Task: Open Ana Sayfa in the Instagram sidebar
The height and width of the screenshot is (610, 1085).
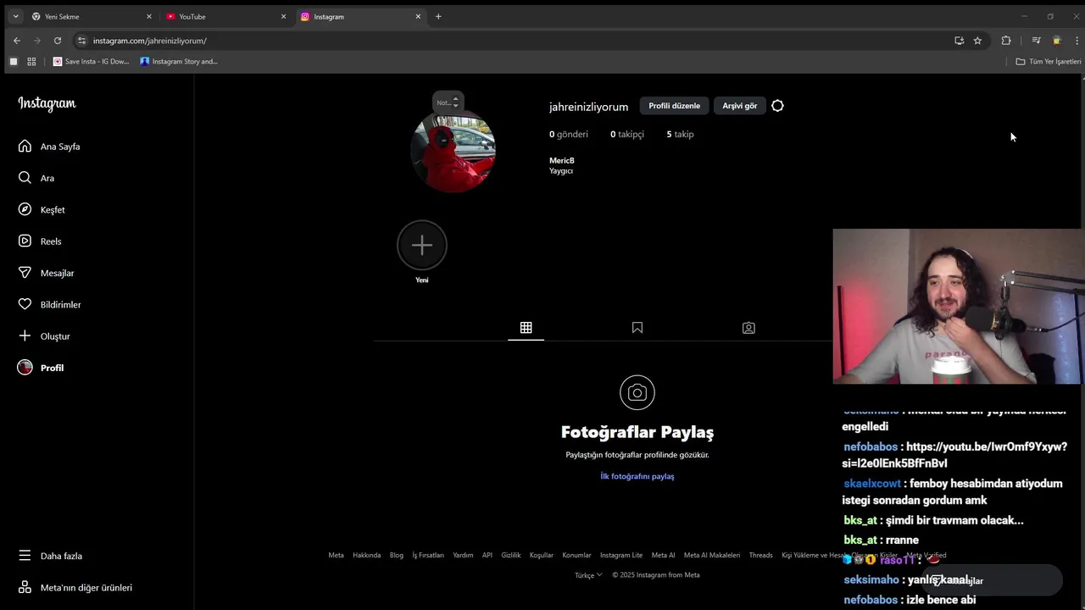Action: pos(49,147)
